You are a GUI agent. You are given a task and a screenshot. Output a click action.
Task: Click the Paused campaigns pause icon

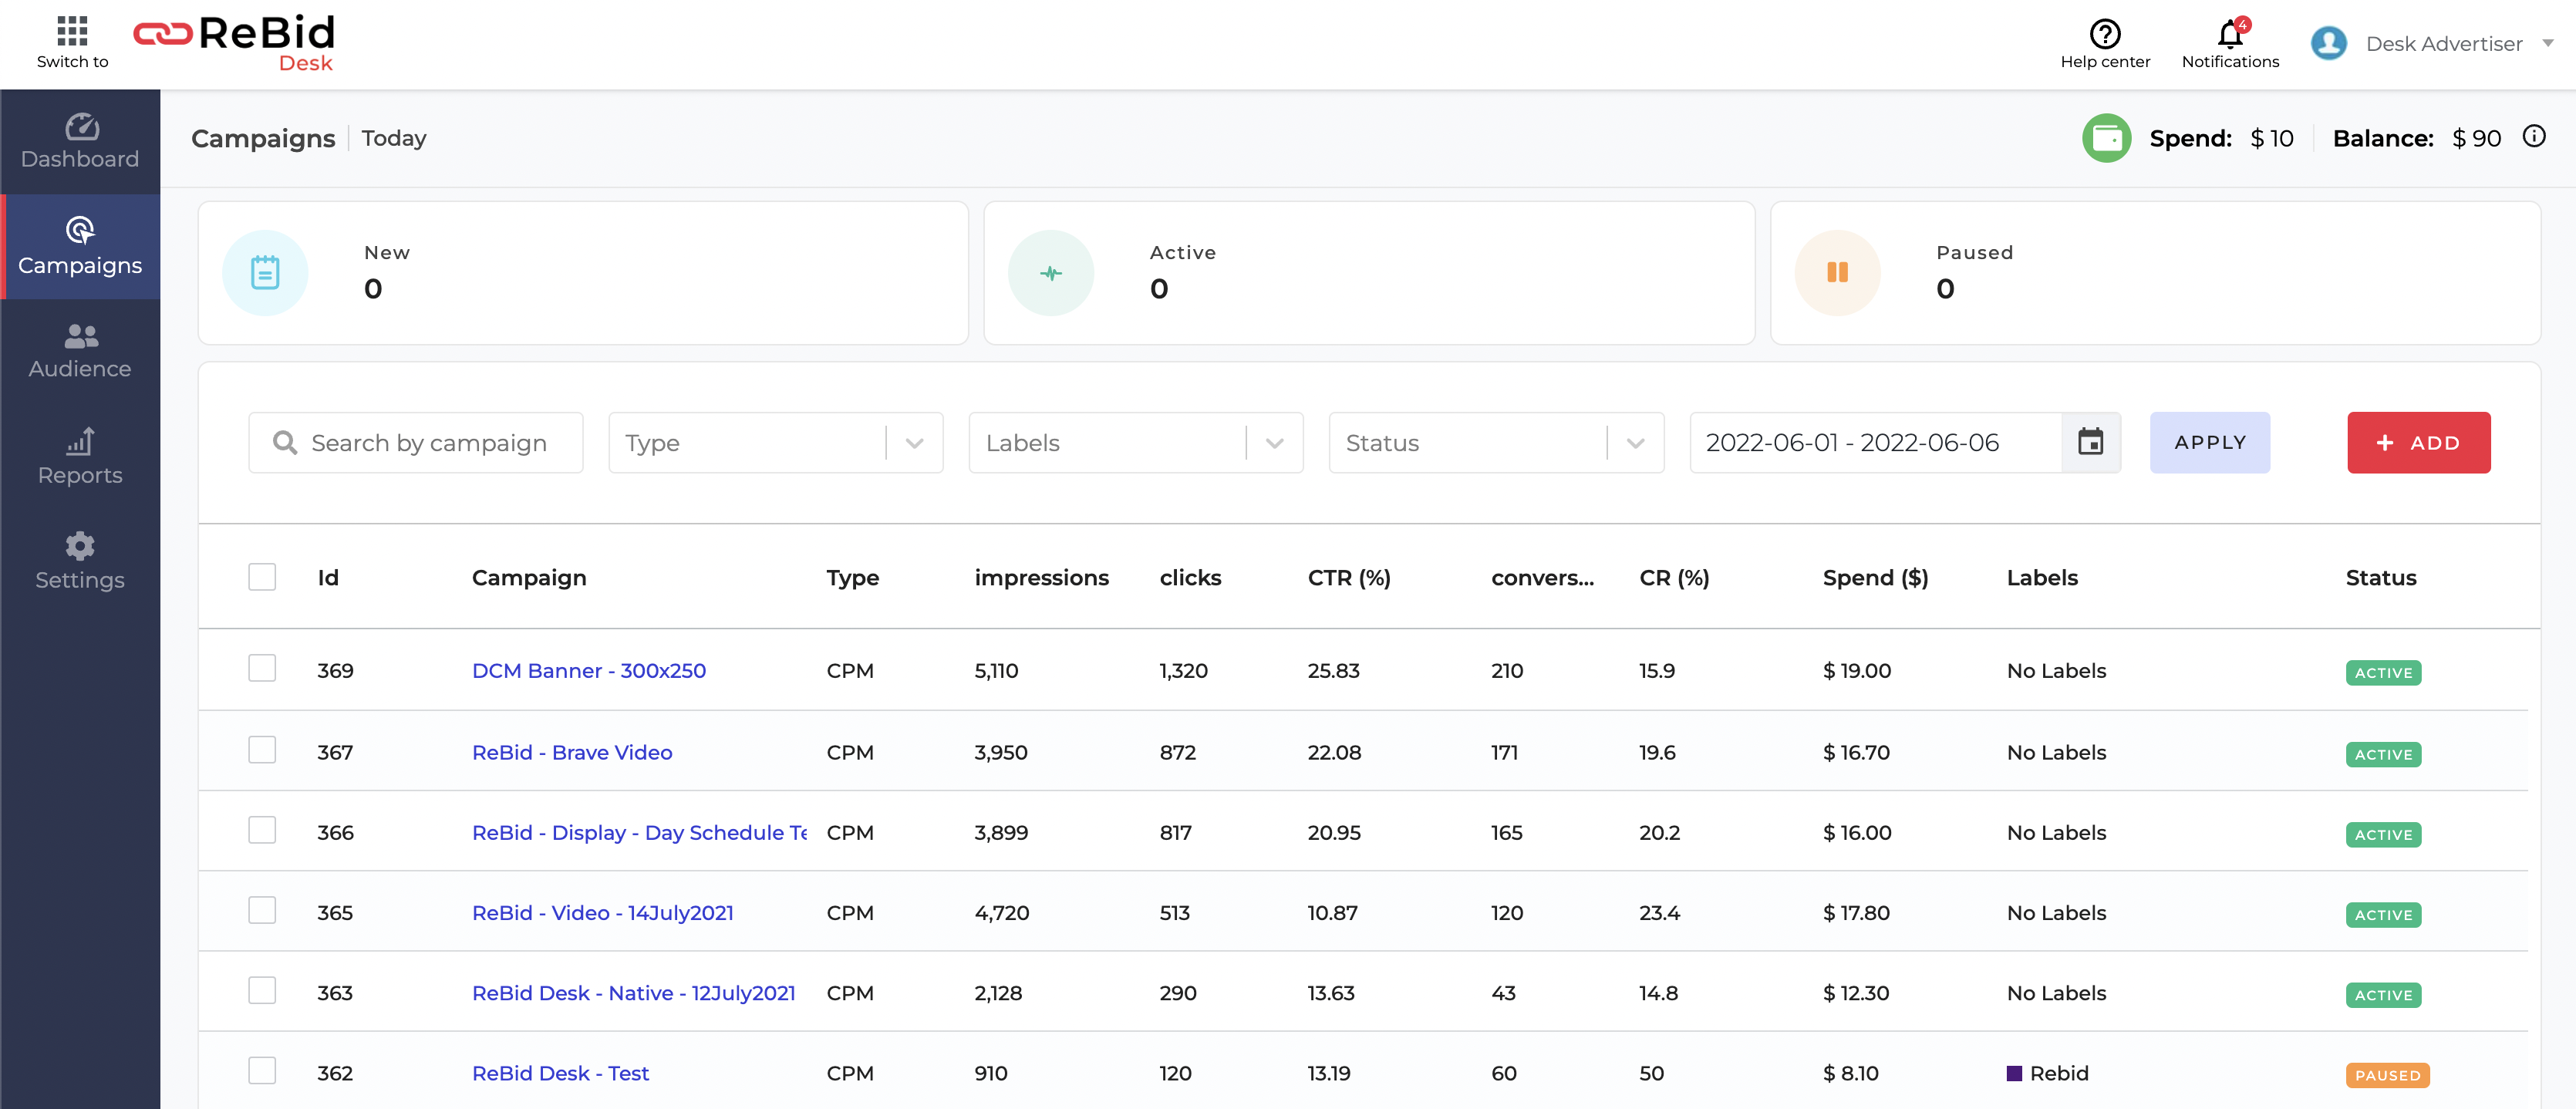pyautogui.click(x=1837, y=273)
